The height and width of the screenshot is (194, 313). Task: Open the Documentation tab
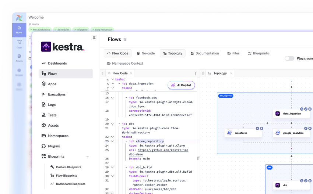pyautogui.click(x=205, y=53)
